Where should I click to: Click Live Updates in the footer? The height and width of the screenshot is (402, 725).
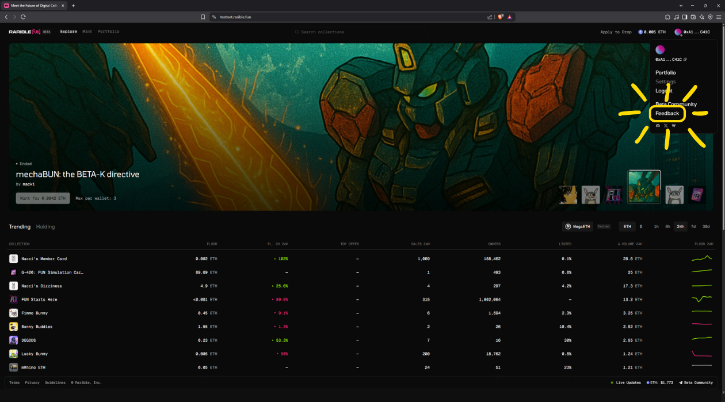pyautogui.click(x=625, y=382)
